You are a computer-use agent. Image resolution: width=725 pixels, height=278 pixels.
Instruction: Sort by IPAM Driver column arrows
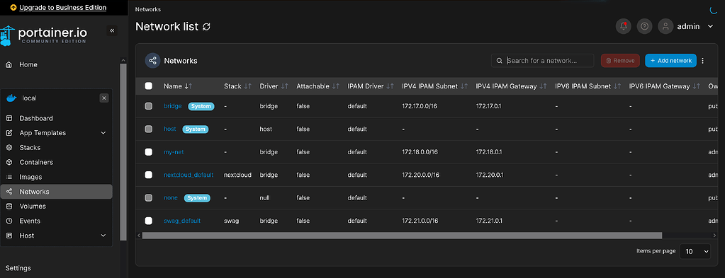pos(390,86)
